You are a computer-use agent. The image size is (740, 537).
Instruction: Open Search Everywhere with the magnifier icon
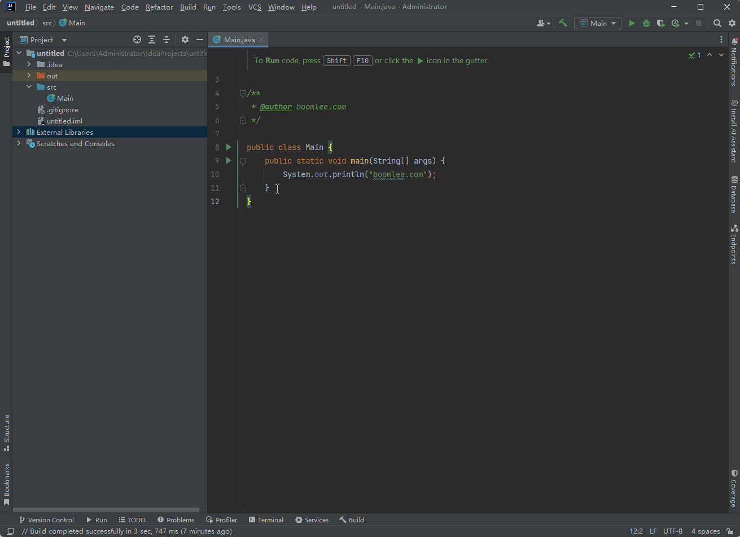tap(717, 23)
